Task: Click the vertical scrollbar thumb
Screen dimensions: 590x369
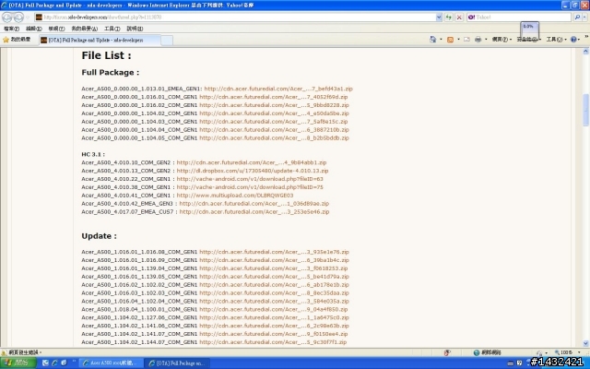Action: (x=586, y=110)
